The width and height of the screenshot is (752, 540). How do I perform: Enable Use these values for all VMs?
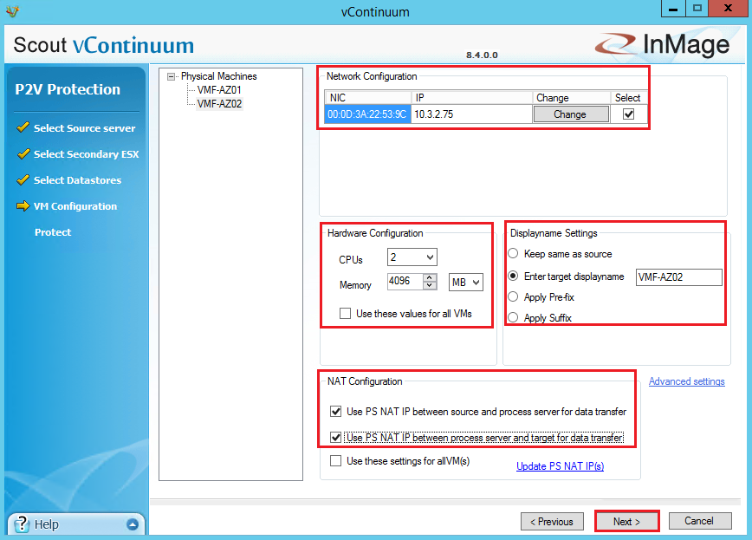pos(346,314)
